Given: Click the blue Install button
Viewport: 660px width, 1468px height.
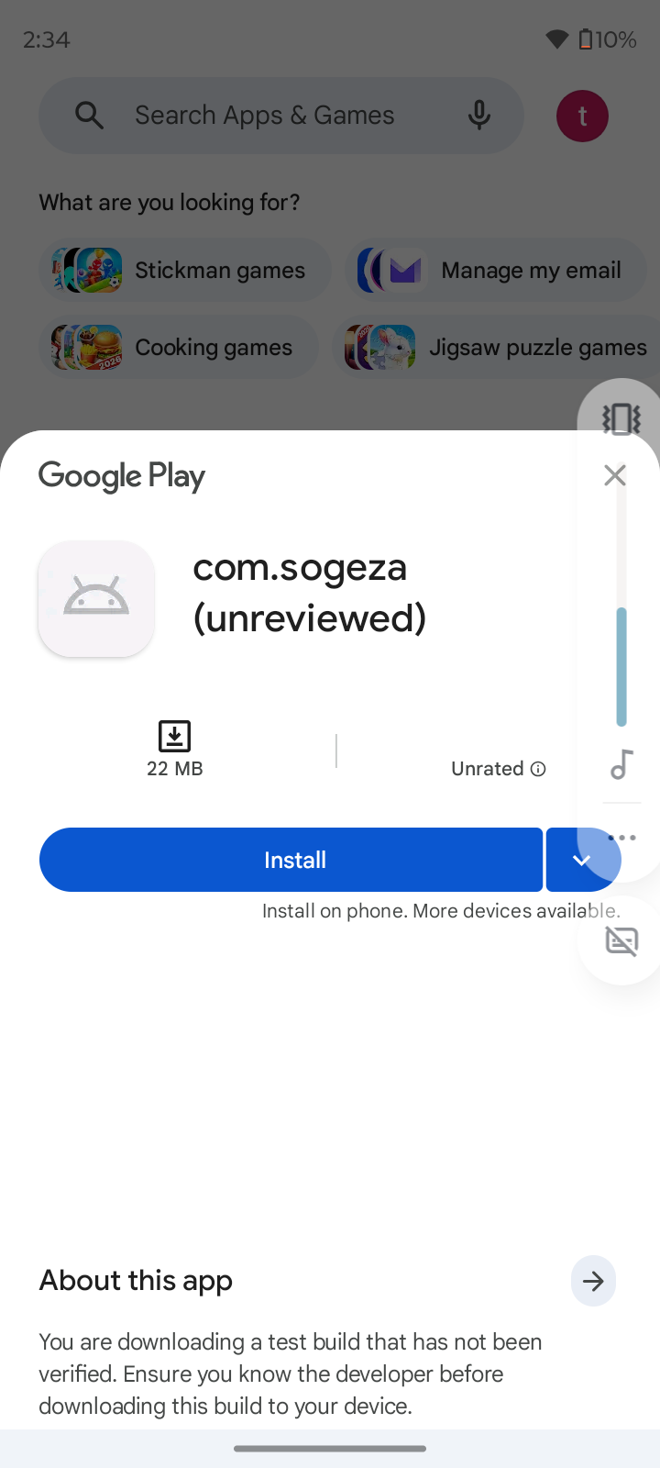Looking at the screenshot, I should pyautogui.click(x=291, y=860).
